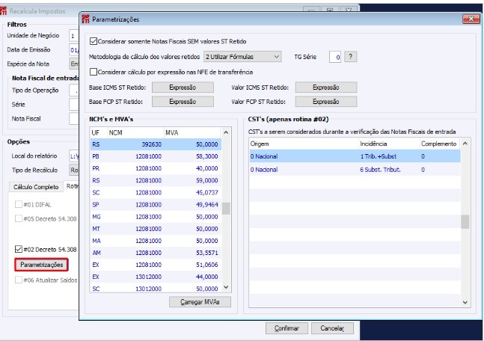Open Base ICMS ST Retido Expressão
The height and width of the screenshot is (341, 484).
183,87
